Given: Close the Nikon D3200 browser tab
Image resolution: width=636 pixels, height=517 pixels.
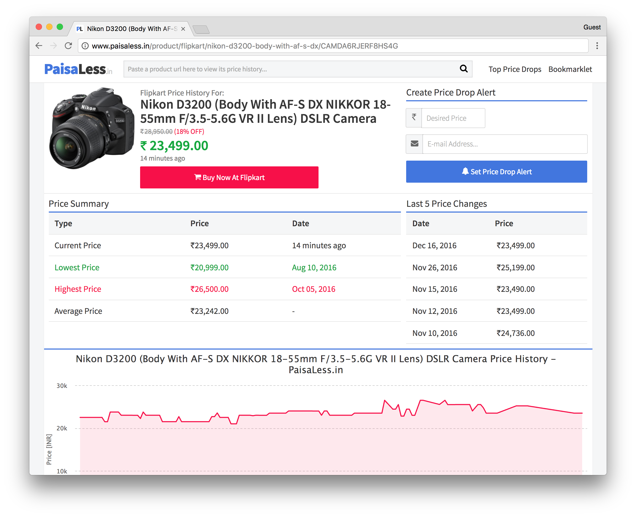Looking at the screenshot, I should click(x=183, y=29).
